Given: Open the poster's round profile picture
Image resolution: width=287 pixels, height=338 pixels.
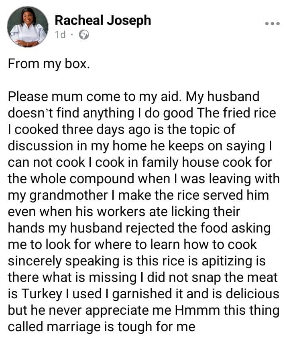Looking at the screenshot, I should click(28, 26).
